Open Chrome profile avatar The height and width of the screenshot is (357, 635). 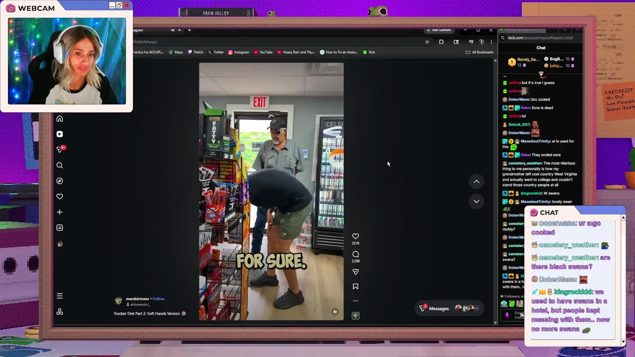(481, 42)
